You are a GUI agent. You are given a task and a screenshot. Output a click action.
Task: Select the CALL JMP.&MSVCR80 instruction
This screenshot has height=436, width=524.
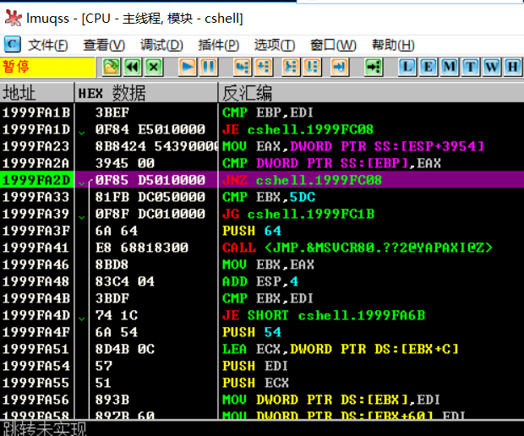click(358, 248)
